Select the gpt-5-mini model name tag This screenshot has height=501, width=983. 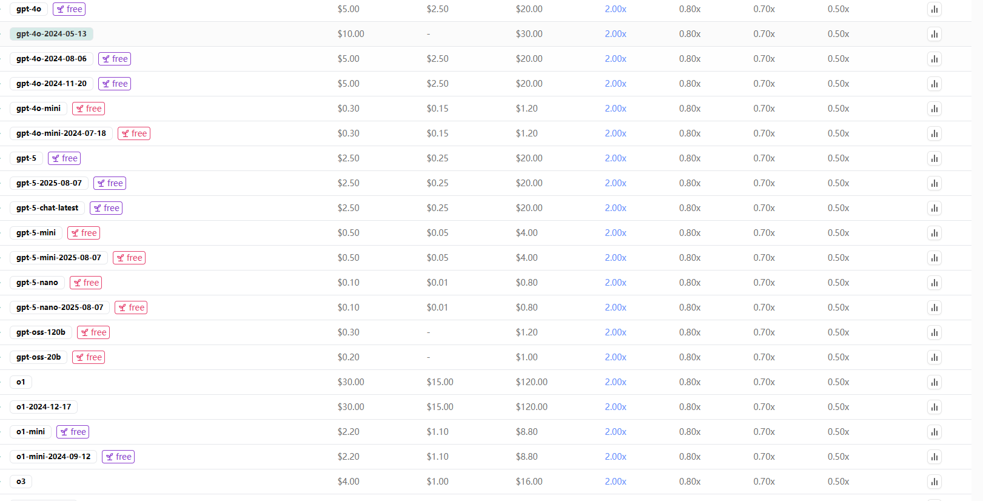(x=36, y=233)
